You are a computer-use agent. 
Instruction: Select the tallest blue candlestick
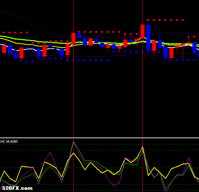[149, 37]
